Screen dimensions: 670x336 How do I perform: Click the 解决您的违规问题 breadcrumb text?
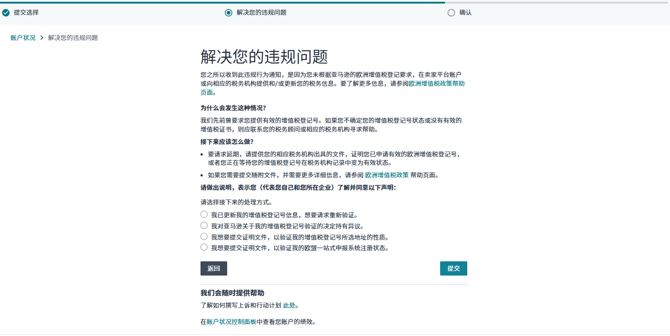click(73, 38)
